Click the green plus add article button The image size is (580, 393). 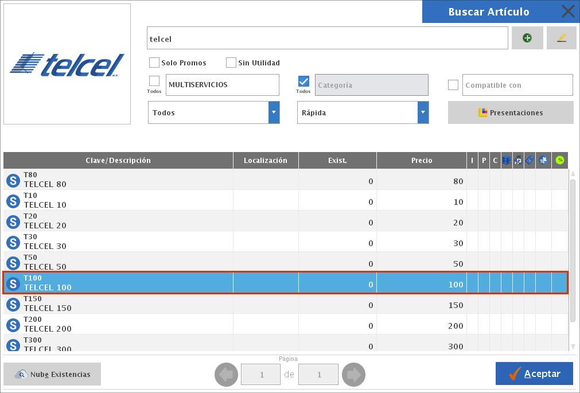point(527,38)
